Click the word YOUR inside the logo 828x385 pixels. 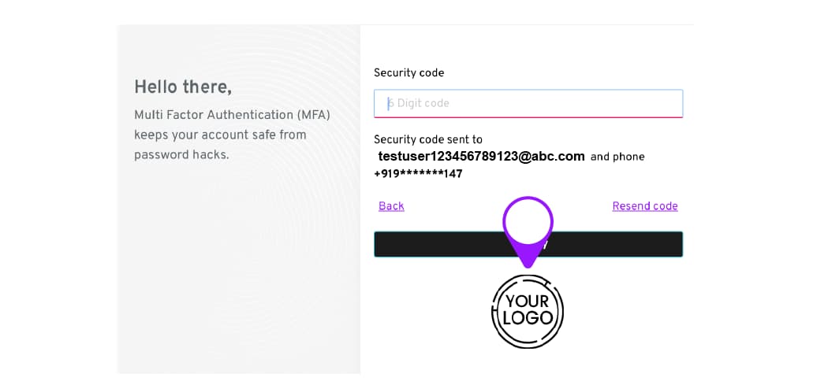pos(528,302)
